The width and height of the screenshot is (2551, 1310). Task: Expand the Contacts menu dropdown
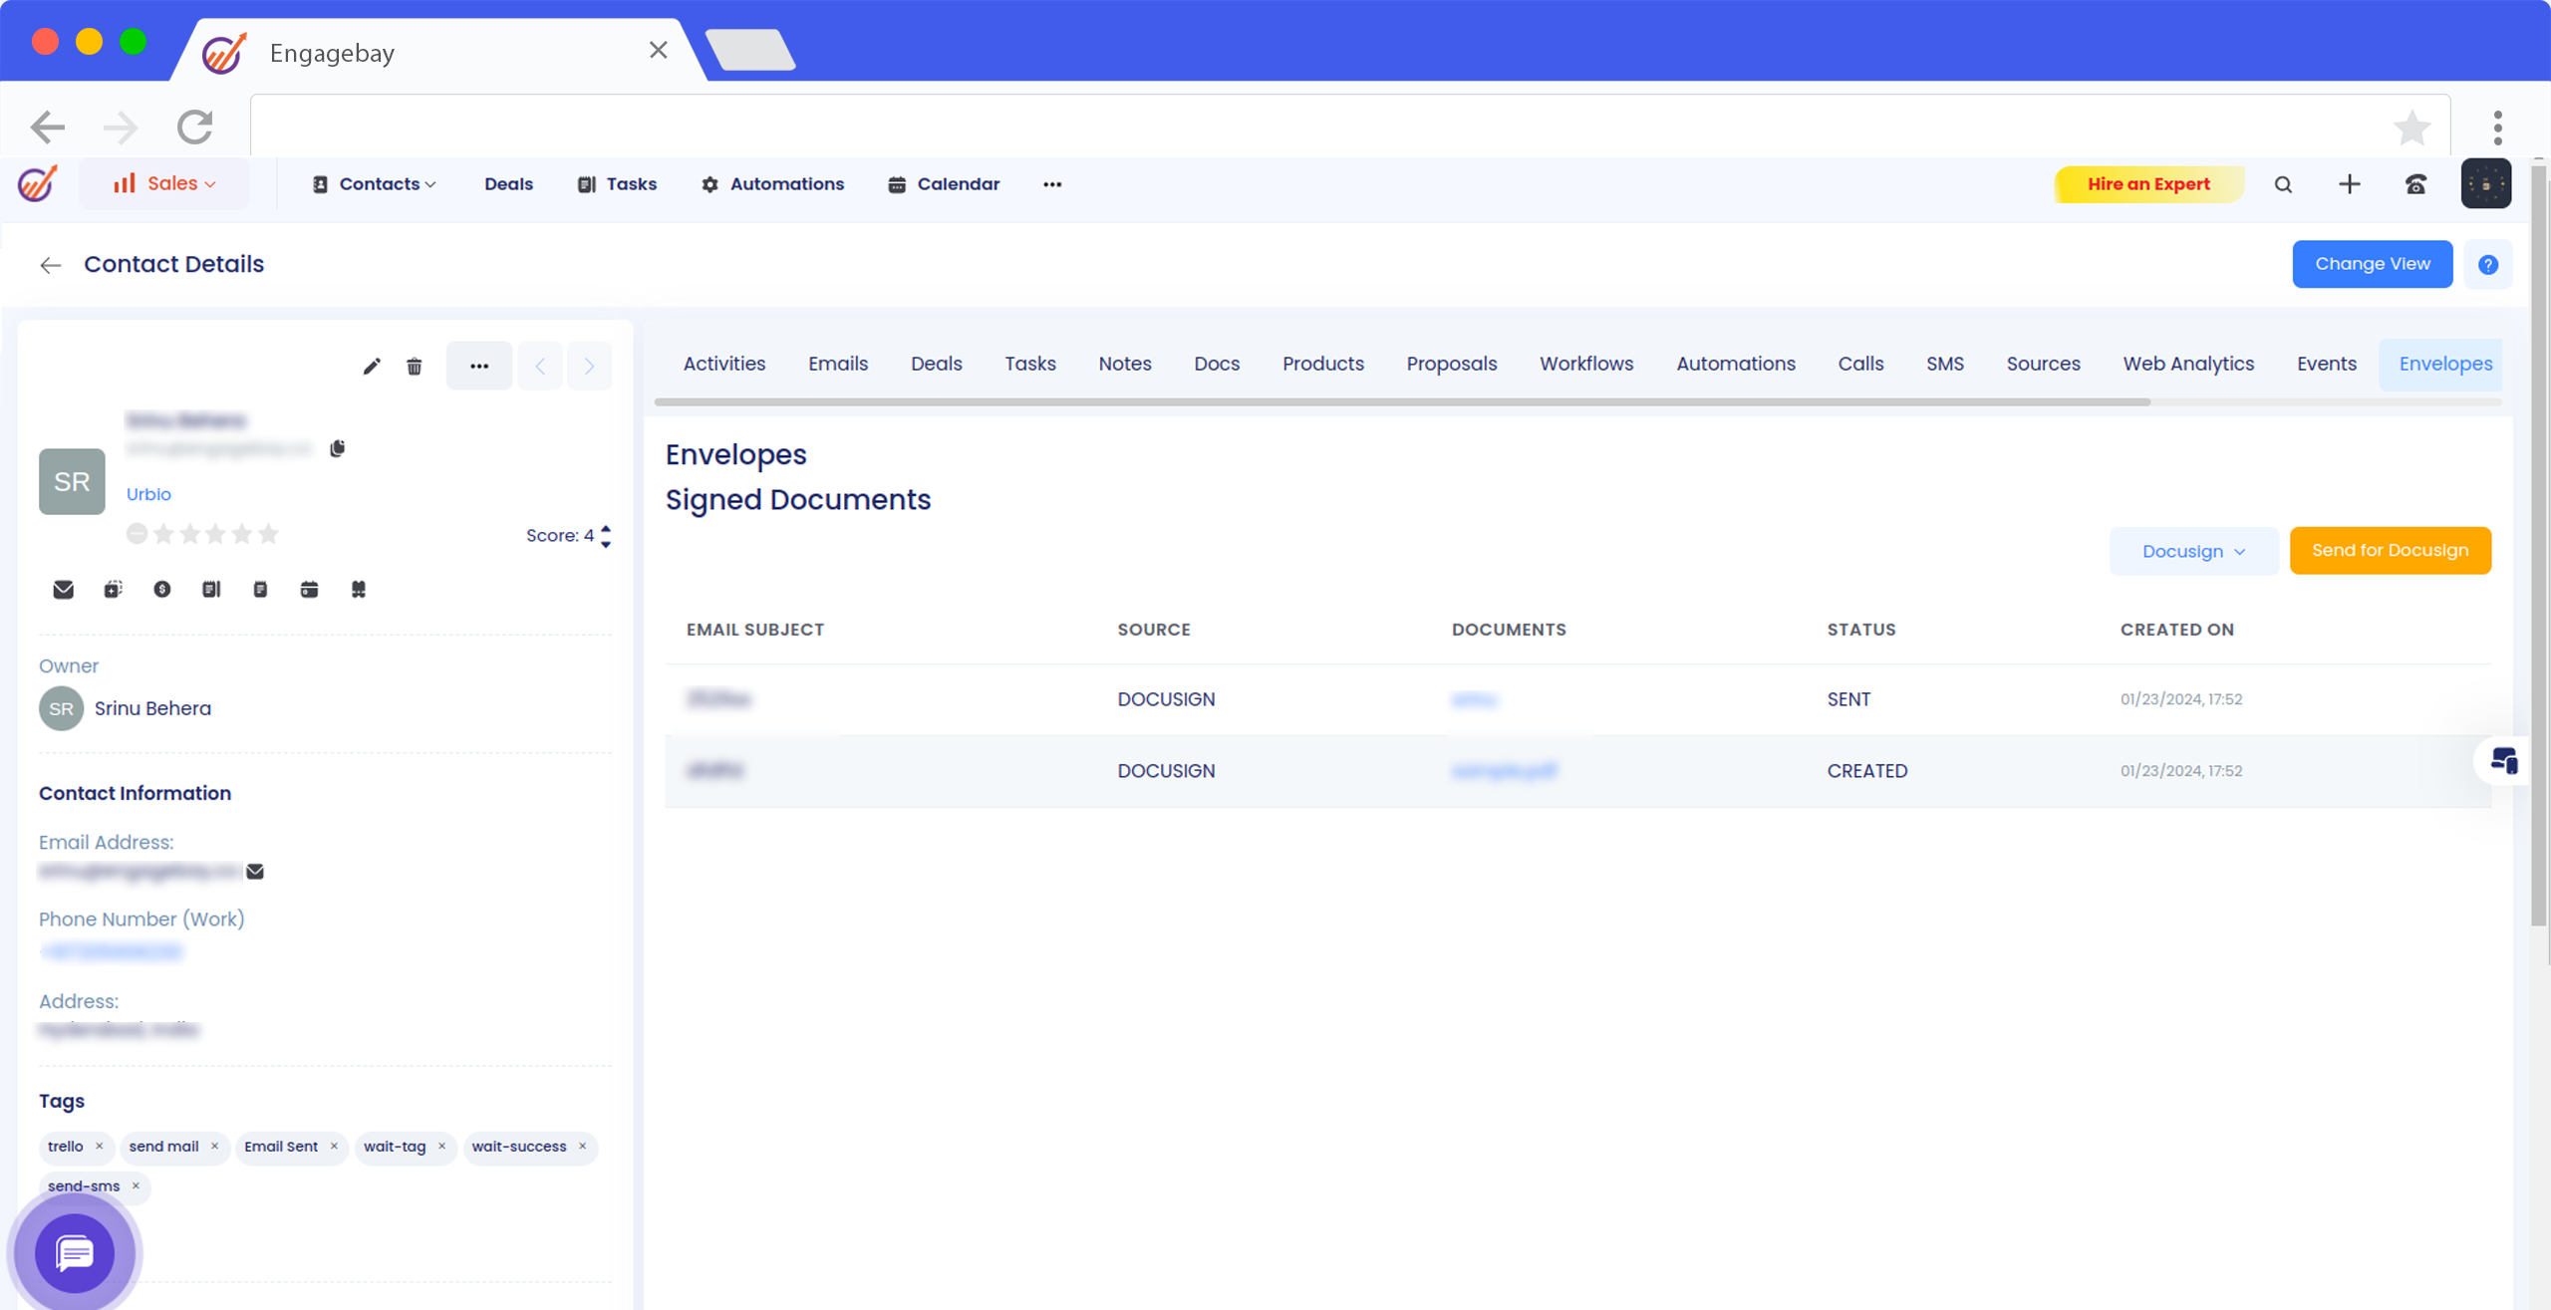[x=376, y=184]
